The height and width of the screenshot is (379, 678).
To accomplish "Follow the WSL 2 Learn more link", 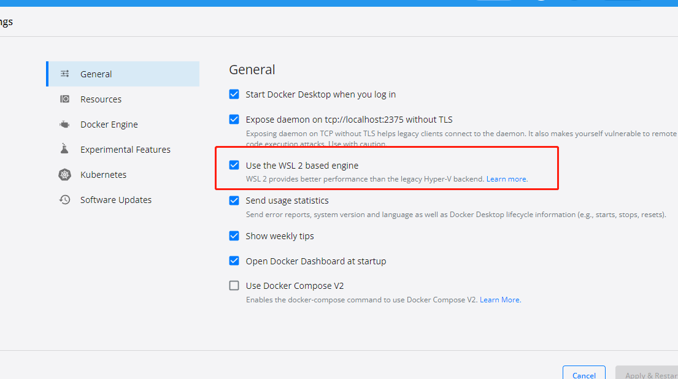I will 507,179.
